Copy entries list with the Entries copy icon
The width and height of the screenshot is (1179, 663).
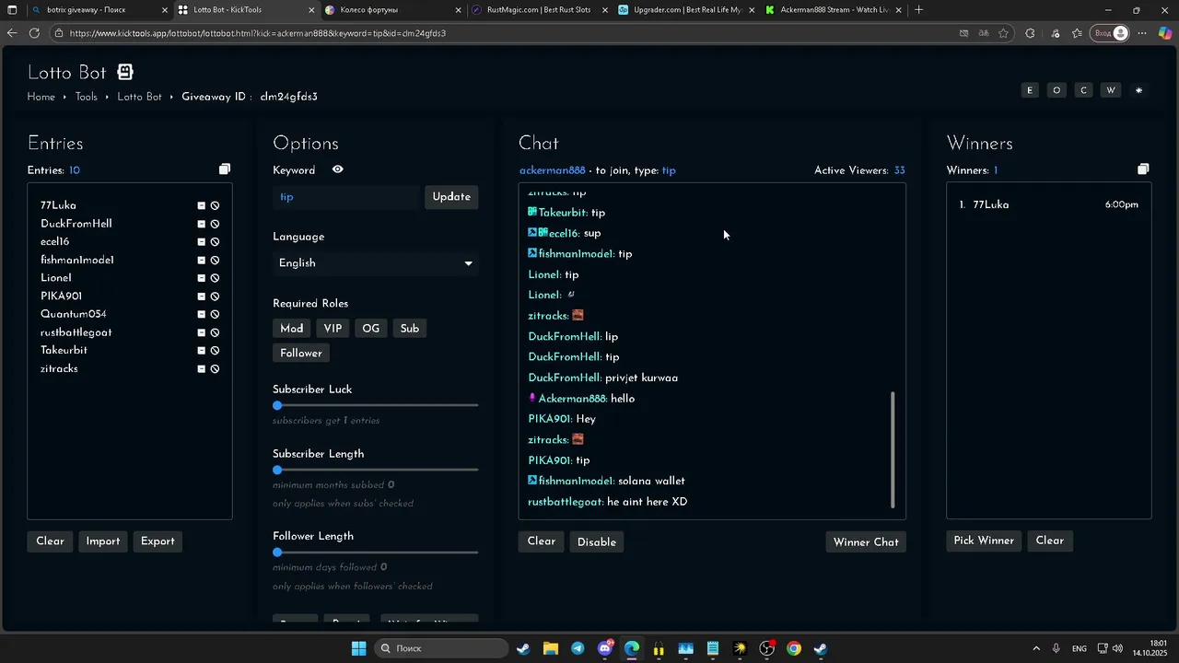click(225, 169)
